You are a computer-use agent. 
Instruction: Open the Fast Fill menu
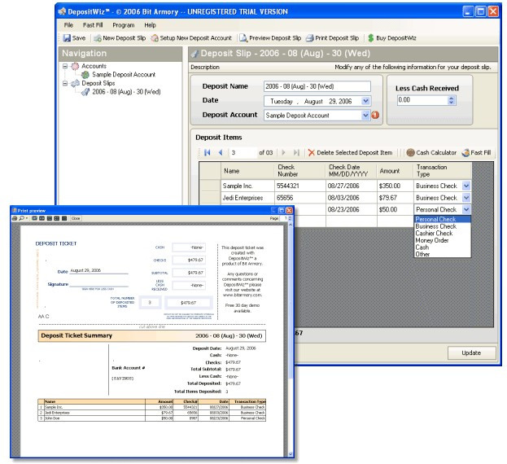pyautogui.click(x=93, y=25)
